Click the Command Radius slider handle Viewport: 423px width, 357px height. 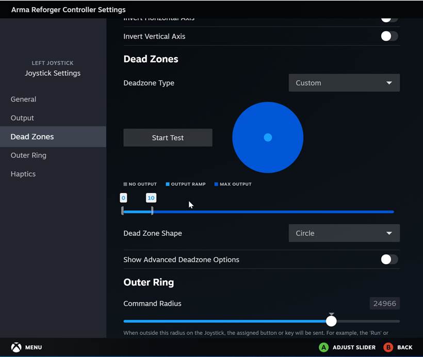[x=331, y=321]
